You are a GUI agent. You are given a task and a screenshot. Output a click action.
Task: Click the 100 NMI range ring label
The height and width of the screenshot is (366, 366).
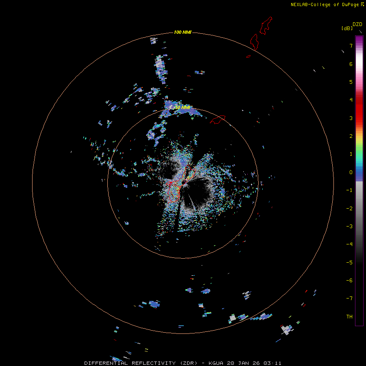(183, 32)
